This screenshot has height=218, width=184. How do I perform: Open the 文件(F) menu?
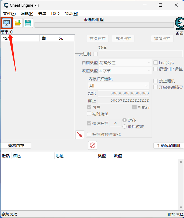(9, 14)
